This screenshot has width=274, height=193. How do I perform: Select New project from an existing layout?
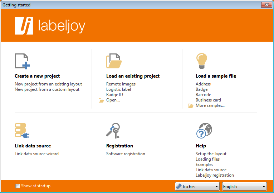click(48, 84)
